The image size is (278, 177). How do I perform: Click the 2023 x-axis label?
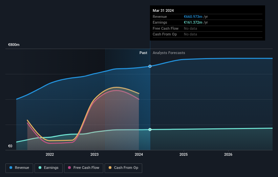(94, 155)
